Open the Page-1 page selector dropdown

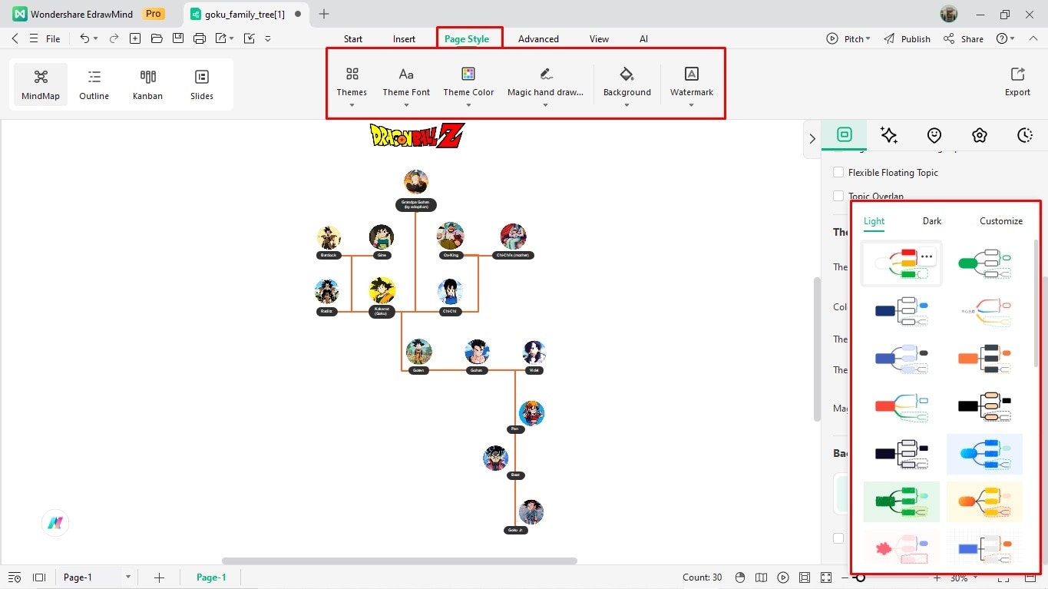128,577
